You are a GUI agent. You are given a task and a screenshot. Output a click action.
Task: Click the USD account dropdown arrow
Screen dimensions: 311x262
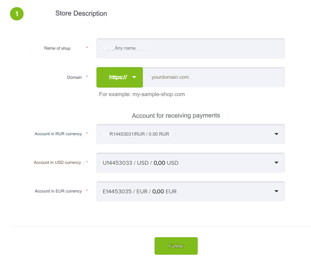click(276, 163)
